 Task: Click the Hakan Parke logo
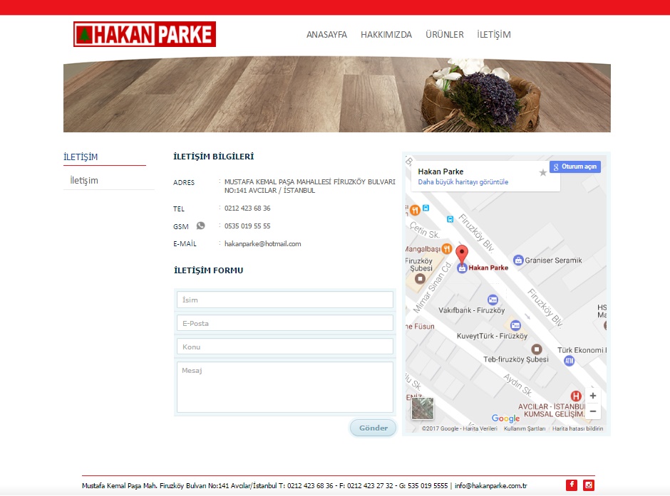click(x=145, y=34)
